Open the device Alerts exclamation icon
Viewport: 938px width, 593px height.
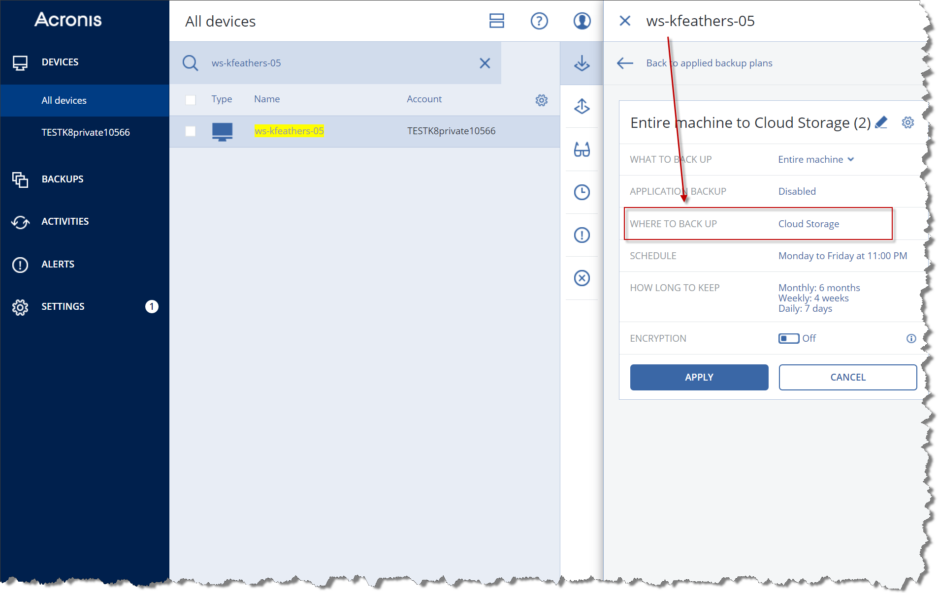[x=582, y=235]
